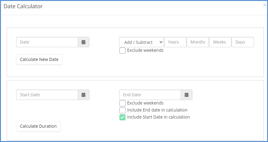The height and width of the screenshot is (142, 268).
Task: Click into the End Date text field
Action: [150, 95]
